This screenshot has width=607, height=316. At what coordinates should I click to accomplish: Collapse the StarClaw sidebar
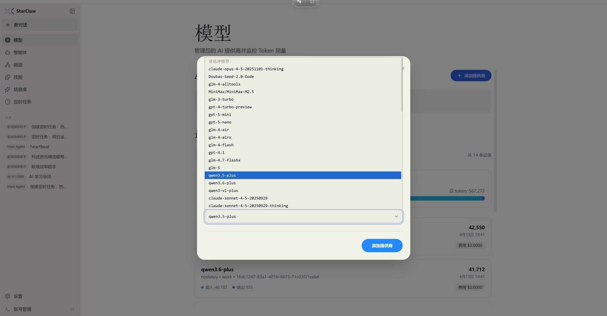pyautogui.click(x=72, y=11)
